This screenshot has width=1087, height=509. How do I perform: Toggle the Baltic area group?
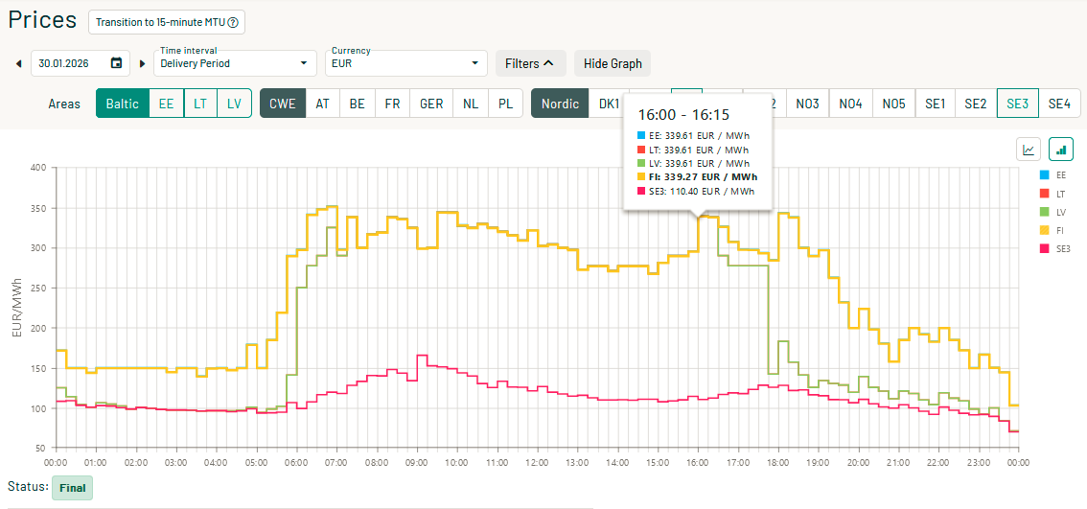(x=123, y=104)
